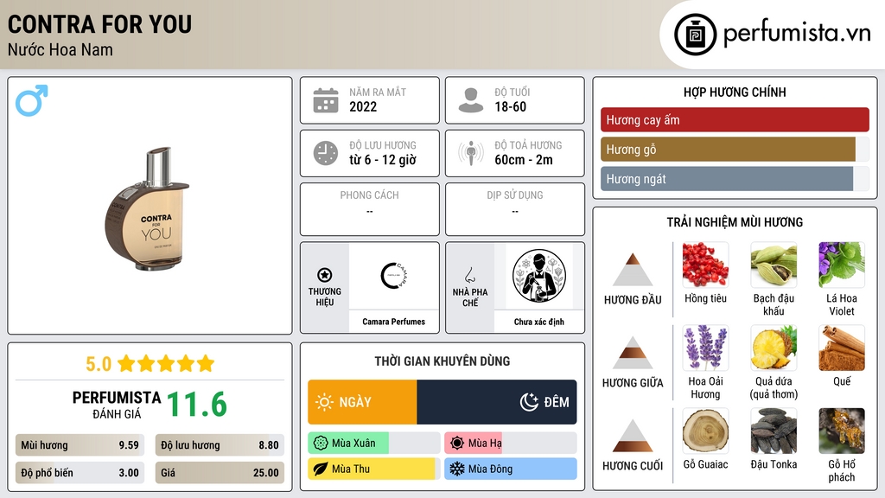Click the từ 6 - 12 giờ longevity value
Image resolution: width=885 pixels, height=498 pixels.
[x=383, y=160]
